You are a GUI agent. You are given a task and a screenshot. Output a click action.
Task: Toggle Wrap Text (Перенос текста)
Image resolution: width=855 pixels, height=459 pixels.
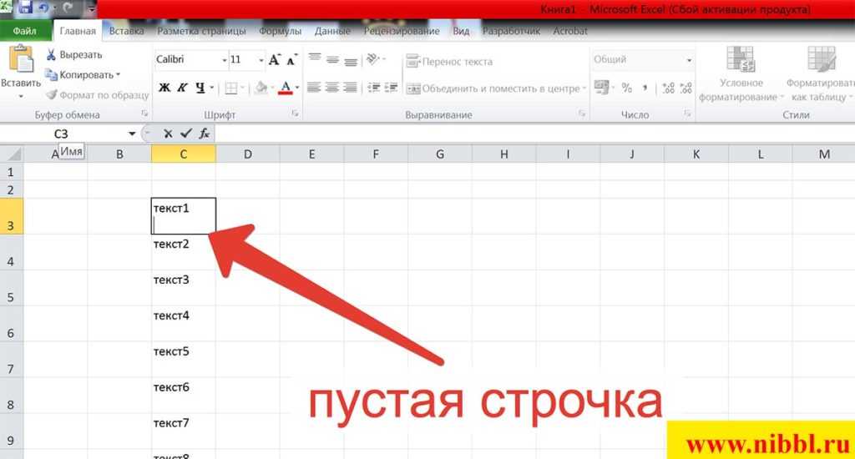(x=449, y=62)
